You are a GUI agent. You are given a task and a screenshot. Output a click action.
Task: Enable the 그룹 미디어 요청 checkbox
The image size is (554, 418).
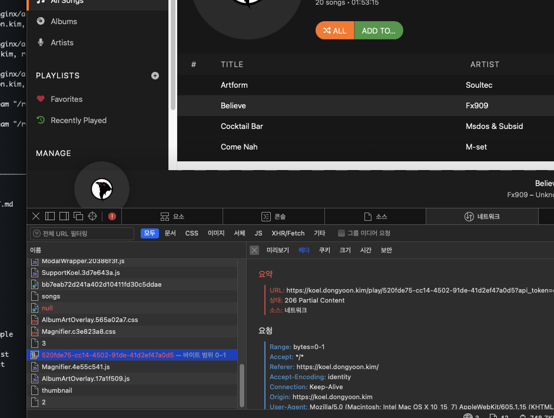point(341,233)
